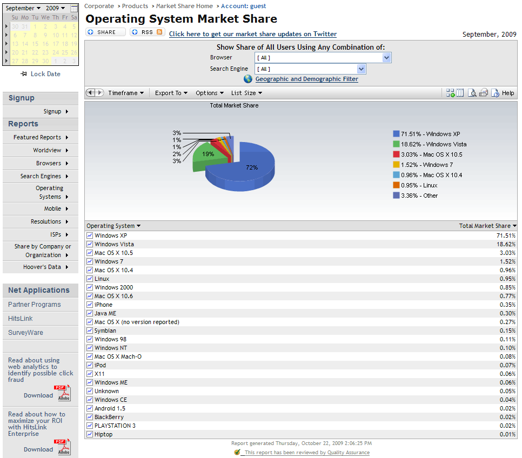The image size is (522, 458).
Task: Open the Twitter market share updates link
Action: (253, 34)
